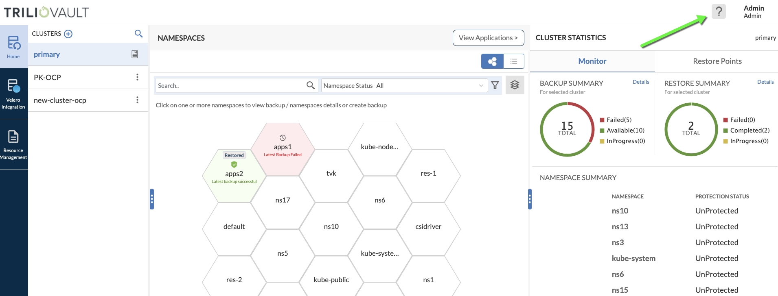The image size is (778, 296).
Task: Open PK-OCP cluster options menu
Action: tap(137, 77)
